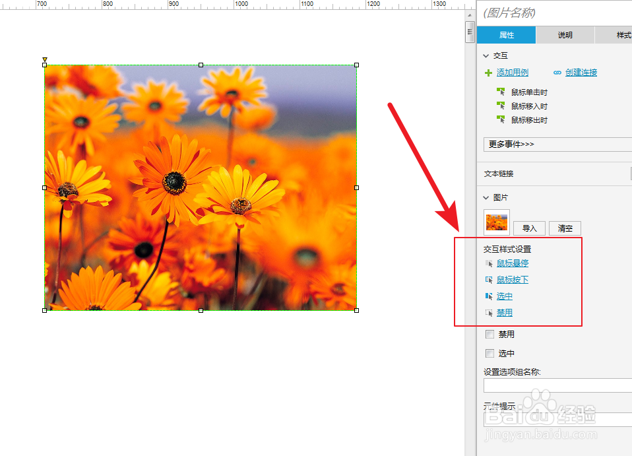Open the 更多事件>>> dropdown
632x456 pixels.
coord(557,145)
